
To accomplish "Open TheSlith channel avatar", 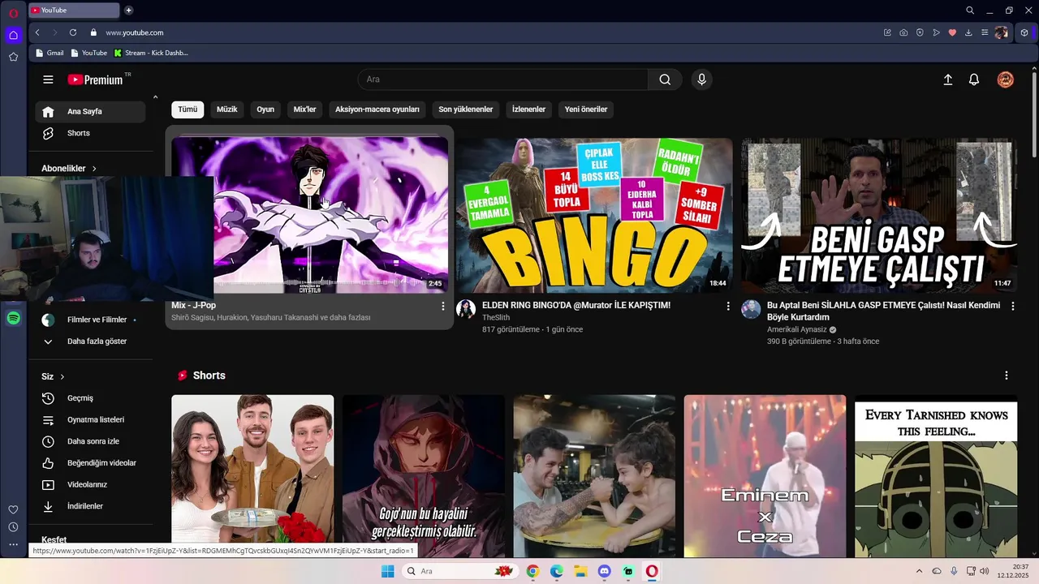I will pyautogui.click(x=466, y=309).
